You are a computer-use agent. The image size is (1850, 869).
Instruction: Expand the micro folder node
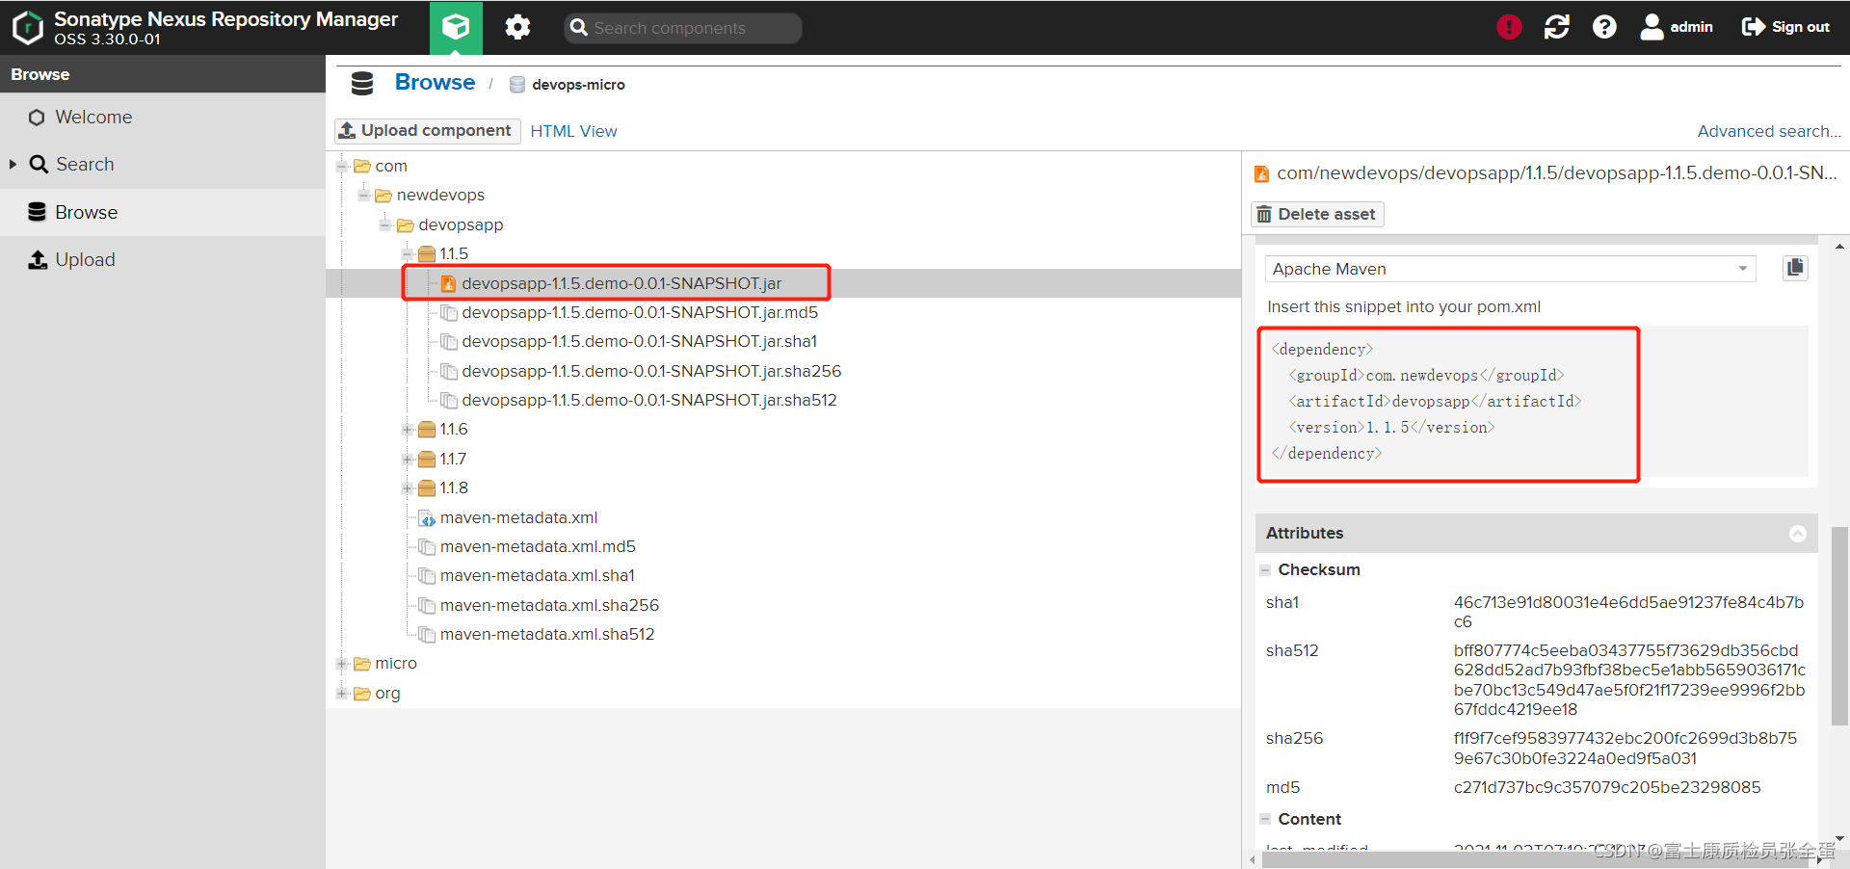342,663
